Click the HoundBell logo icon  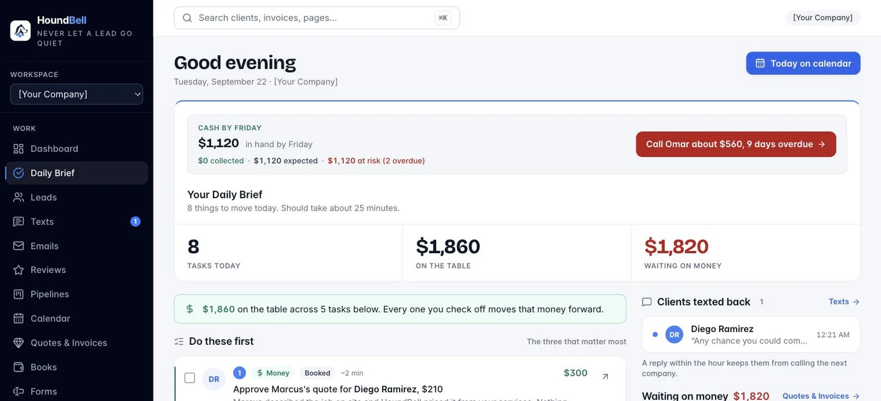[20, 30]
